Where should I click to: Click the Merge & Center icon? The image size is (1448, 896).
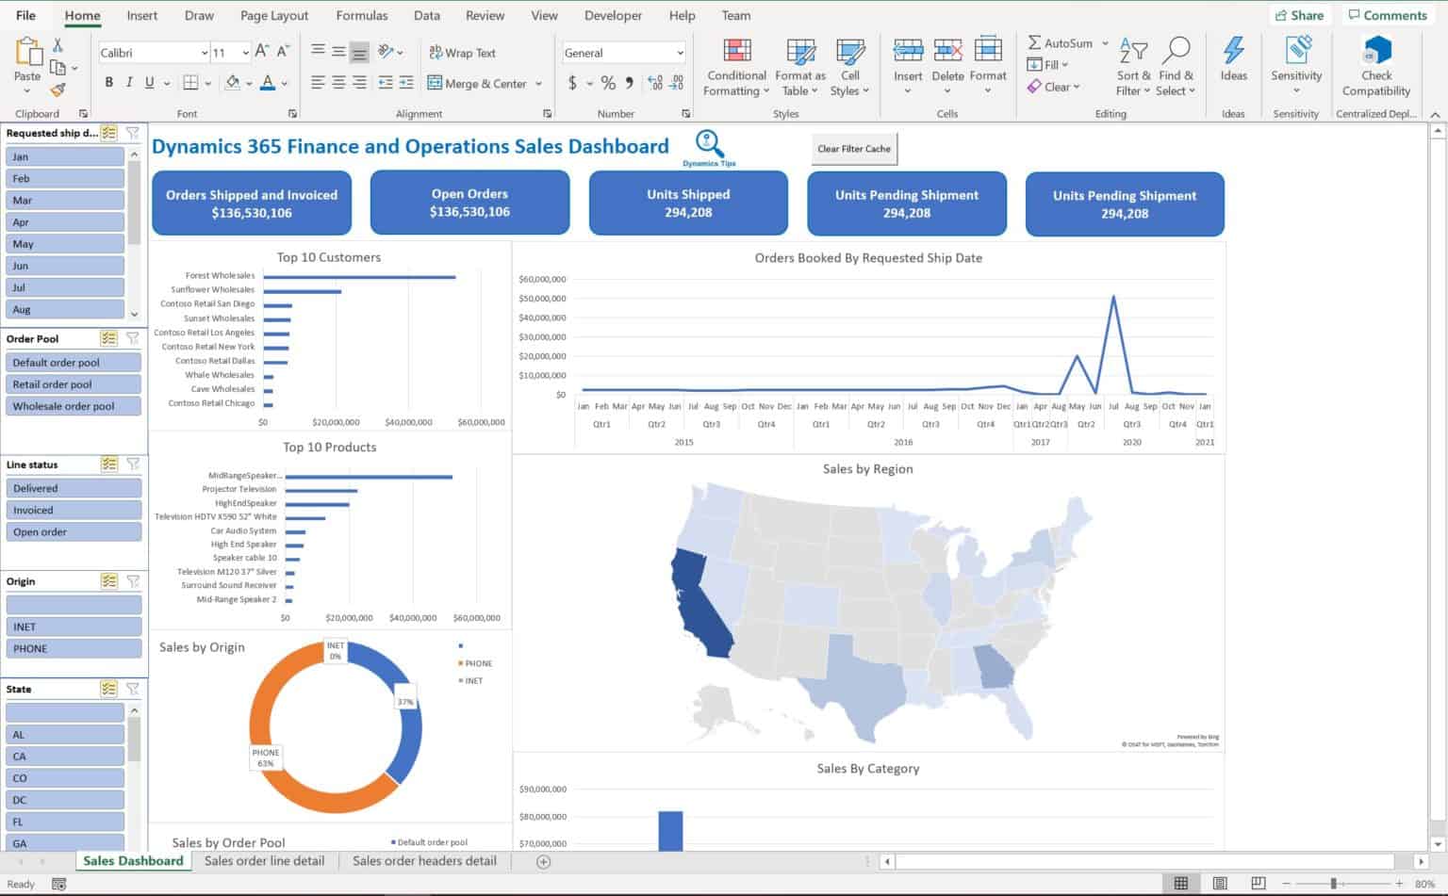[436, 84]
